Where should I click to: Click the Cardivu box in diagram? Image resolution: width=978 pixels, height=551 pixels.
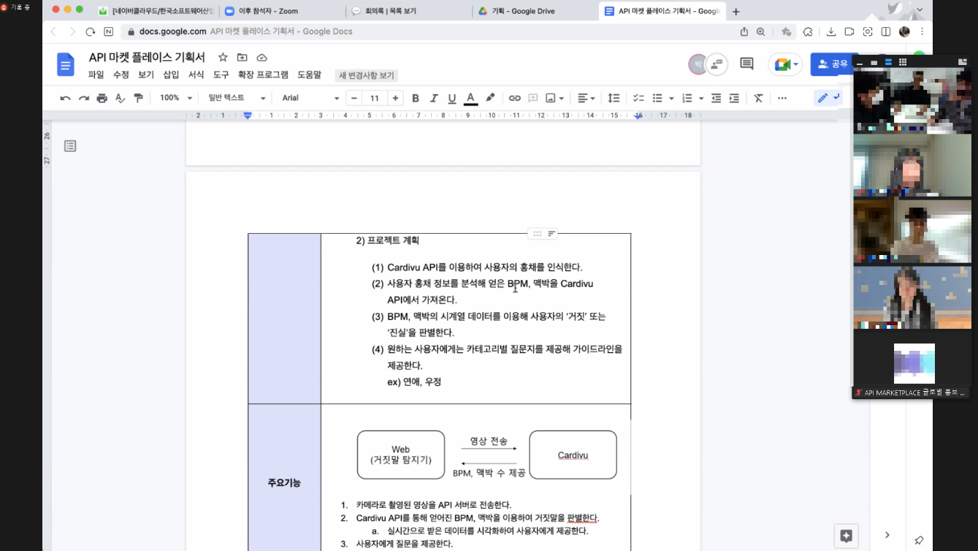point(573,455)
